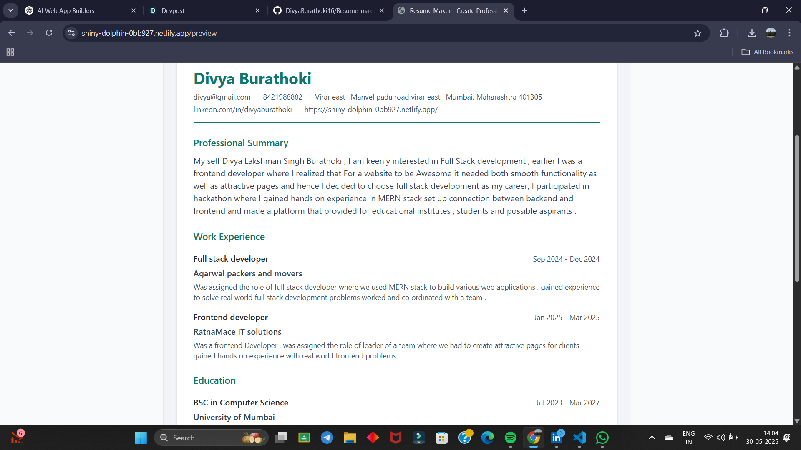Open a new browser tab
801x450 pixels.
[524, 11]
